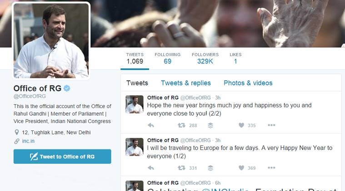Select the Tweets tab
The width and height of the screenshot is (345, 191).
pyautogui.click(x=137, y=83)
